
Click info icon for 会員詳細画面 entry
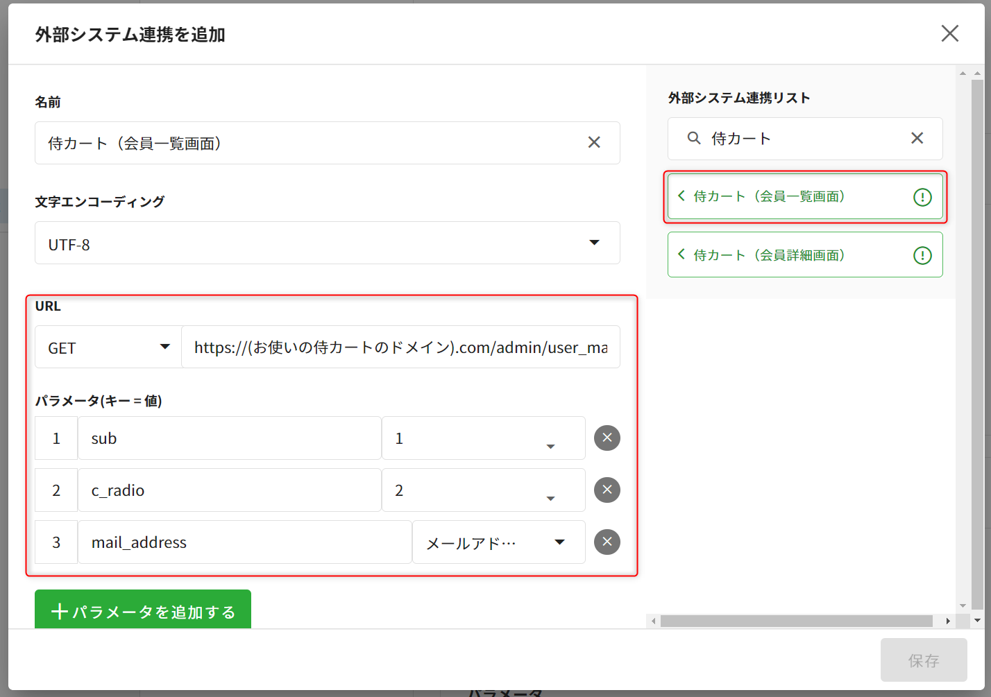point(922,256)
